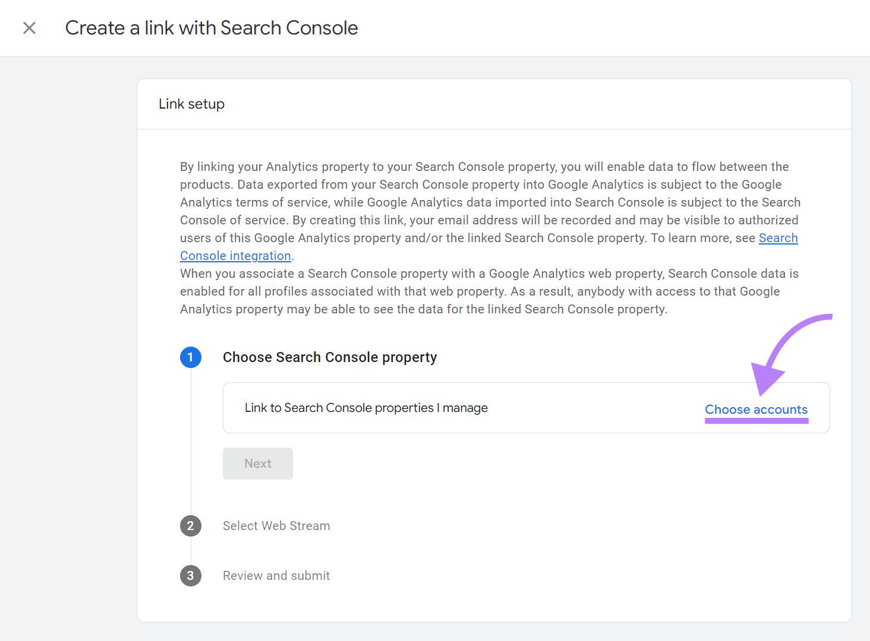Click the Link setup panel header
The height and width of the screenshot is (641, 870).
click(191, 103)
